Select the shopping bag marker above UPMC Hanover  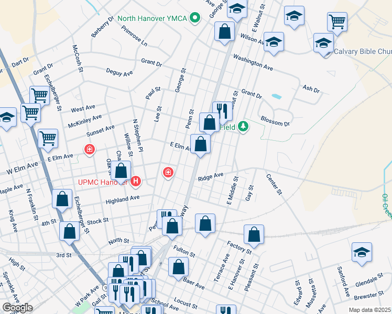point(121,172)
